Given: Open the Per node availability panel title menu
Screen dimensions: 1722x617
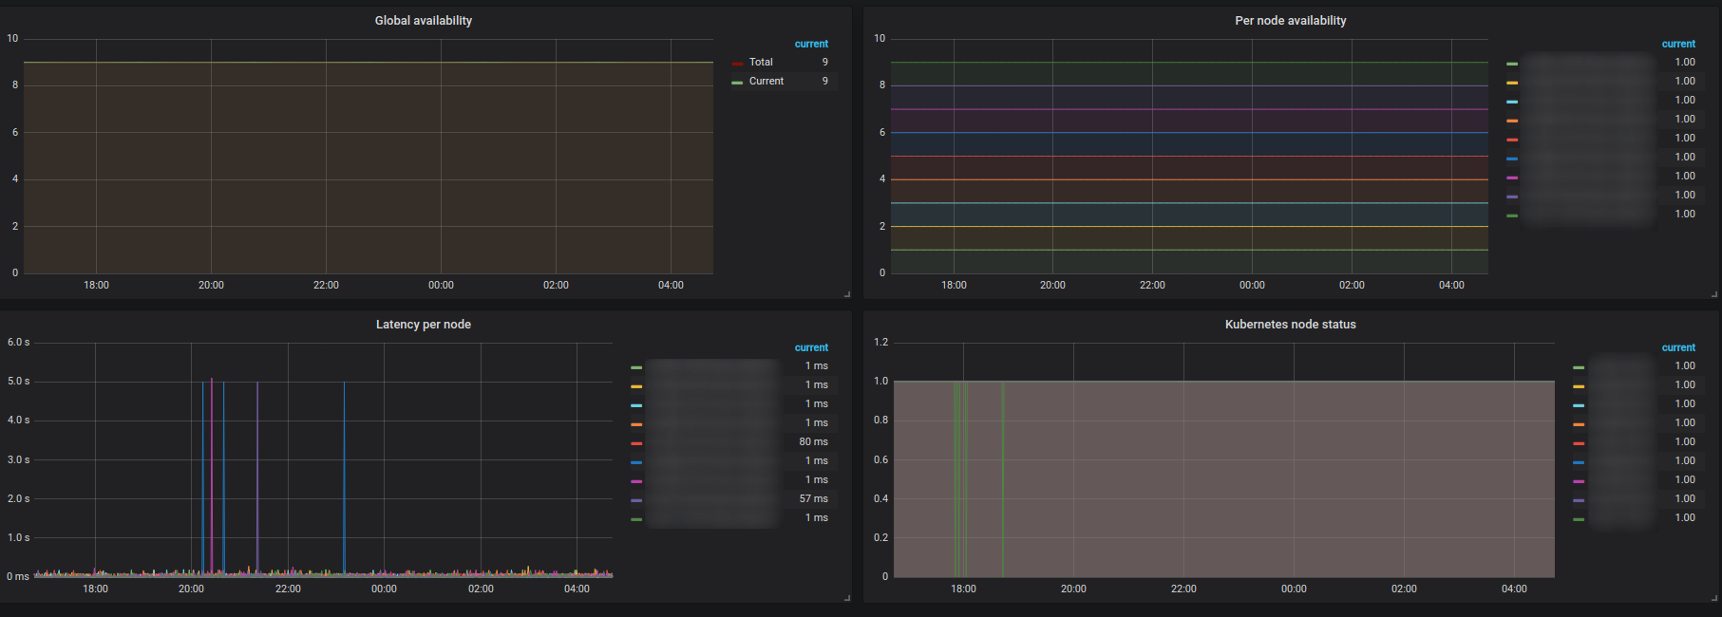Looking at the screenshot, I should point(1290,21).
